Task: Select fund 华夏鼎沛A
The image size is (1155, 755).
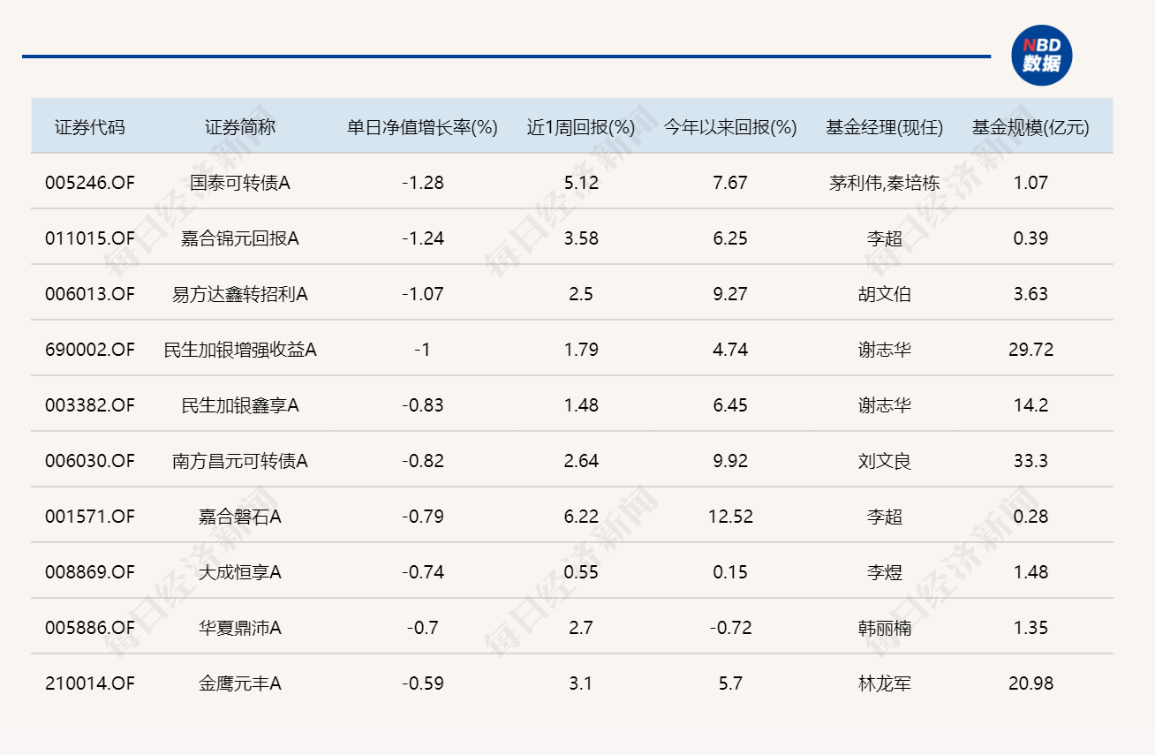Action: tap(240, 628)
